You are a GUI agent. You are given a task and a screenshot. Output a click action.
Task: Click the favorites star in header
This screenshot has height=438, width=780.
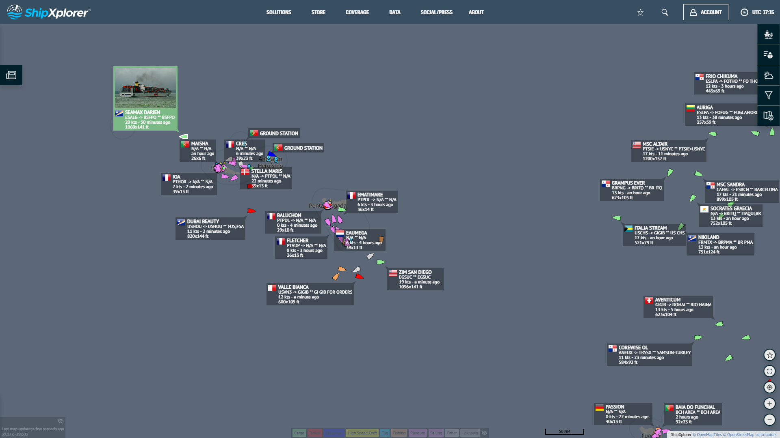click(x=640, y=13)
